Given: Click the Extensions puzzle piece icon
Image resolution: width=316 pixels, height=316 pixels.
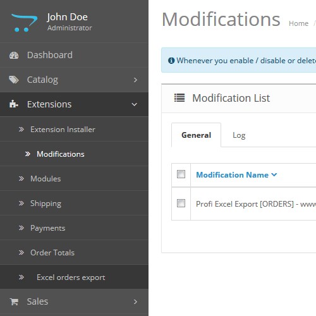Looking at the screenshot, I should tap(14, 104).
